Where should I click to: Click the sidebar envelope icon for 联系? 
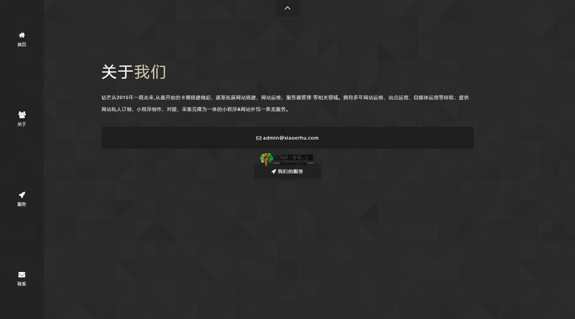tap(22, 275)
